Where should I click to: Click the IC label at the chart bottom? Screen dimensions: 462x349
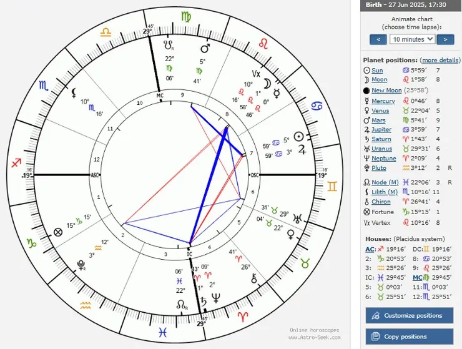click(189, 254)
